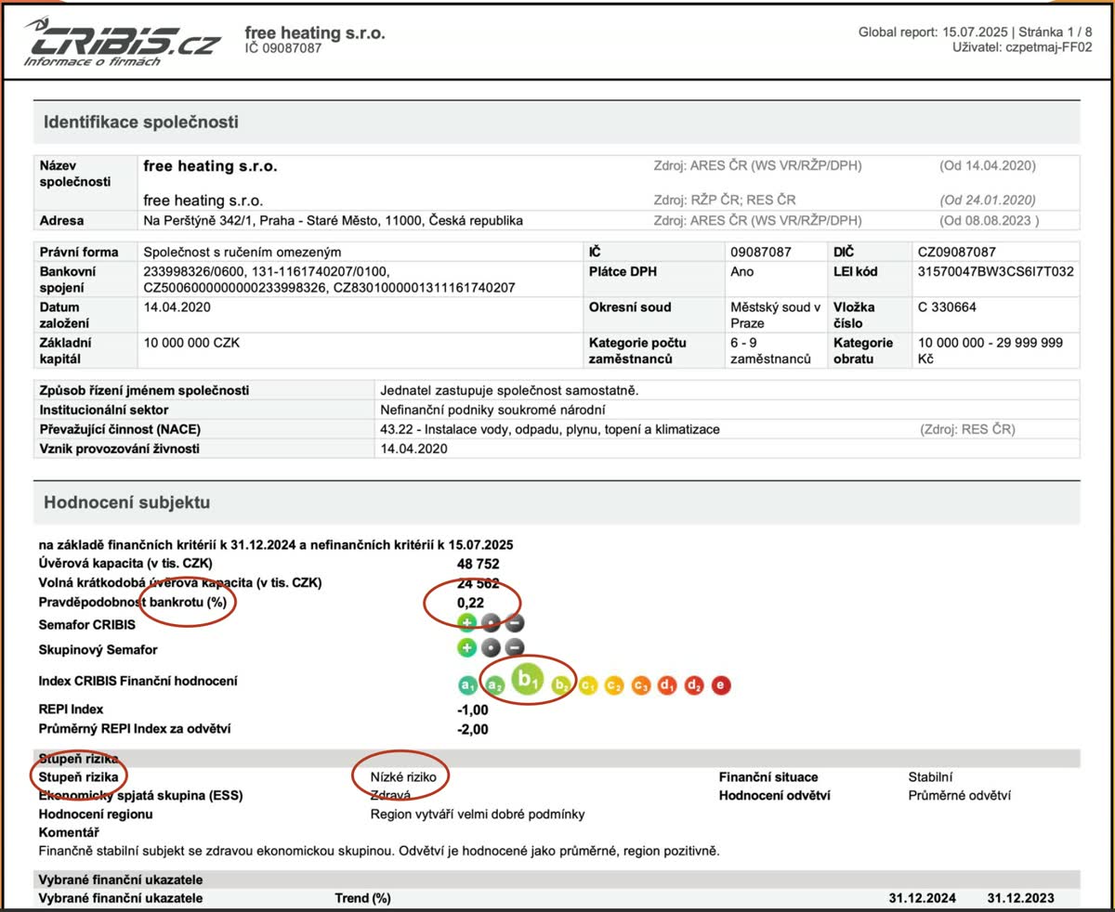Image resolution: width=1115 pixels, height=912 pixels.
Task: Click 'Jednatel zastupuje společnost samostatně.'
Action: click(x=510, y=390)
